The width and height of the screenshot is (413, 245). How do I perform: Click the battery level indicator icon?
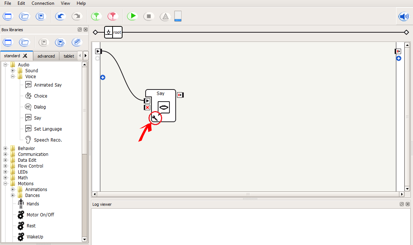pyautogui.click(x=178, y=16)
